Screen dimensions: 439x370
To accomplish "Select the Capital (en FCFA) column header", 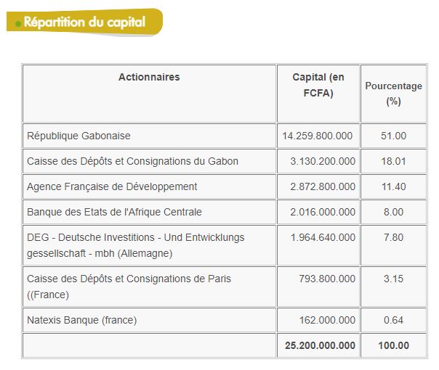I will 318,85.
